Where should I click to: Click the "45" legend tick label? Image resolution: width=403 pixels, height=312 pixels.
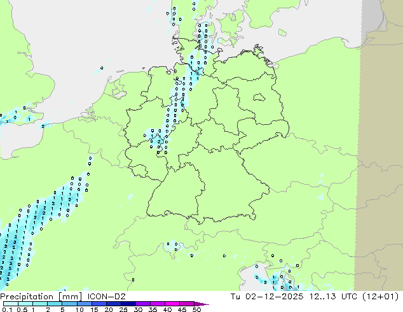tap(182, 309)
